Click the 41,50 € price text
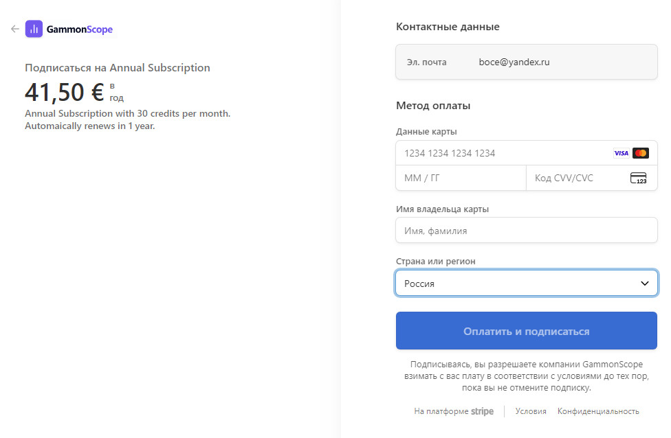 pyautogui.click(x=65, y=92)
